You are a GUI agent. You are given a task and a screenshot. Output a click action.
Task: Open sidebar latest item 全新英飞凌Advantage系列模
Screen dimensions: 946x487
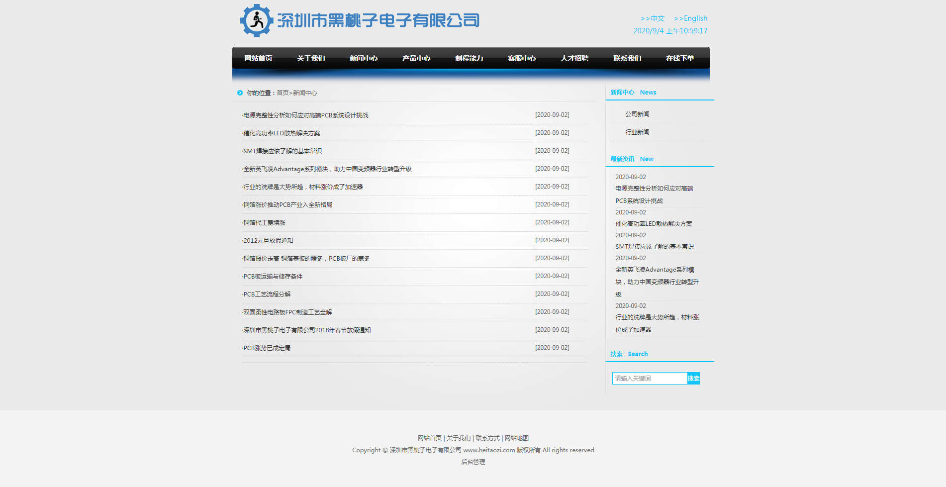click(657, 282)
